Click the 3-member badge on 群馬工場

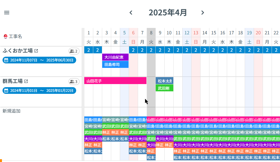point(73,81)
